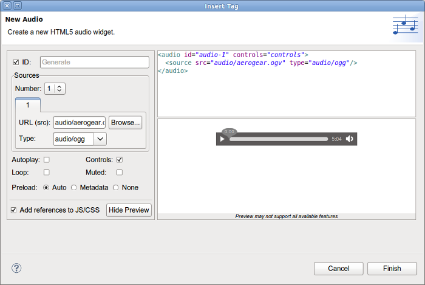Screen dimensions: 425x285
Task: Click the music notes wizard icon
Action: (405, 25)
